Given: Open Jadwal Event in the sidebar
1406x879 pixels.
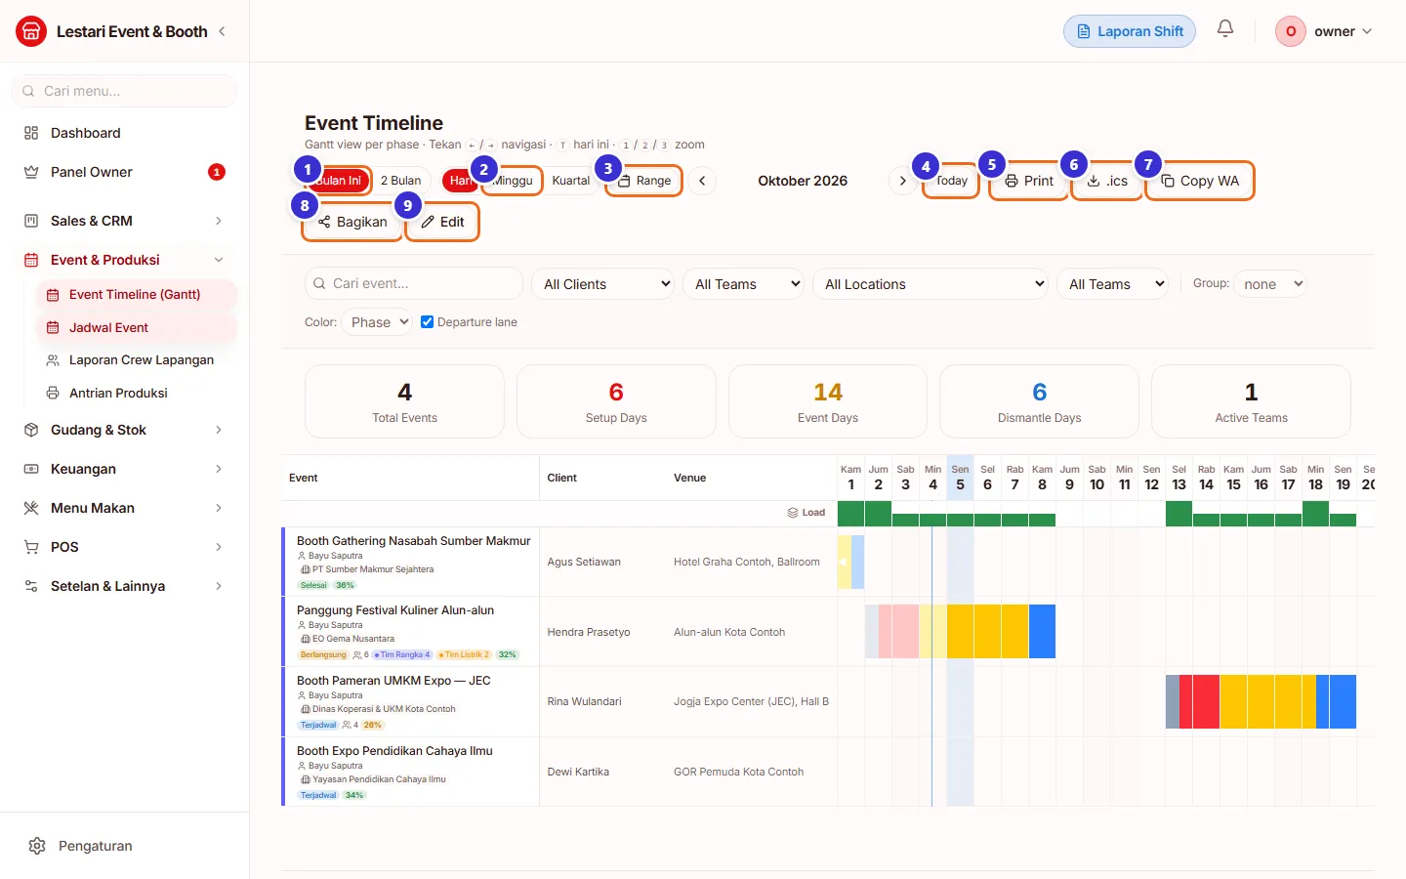Looking at the screenshot, I should coord(137,327).
